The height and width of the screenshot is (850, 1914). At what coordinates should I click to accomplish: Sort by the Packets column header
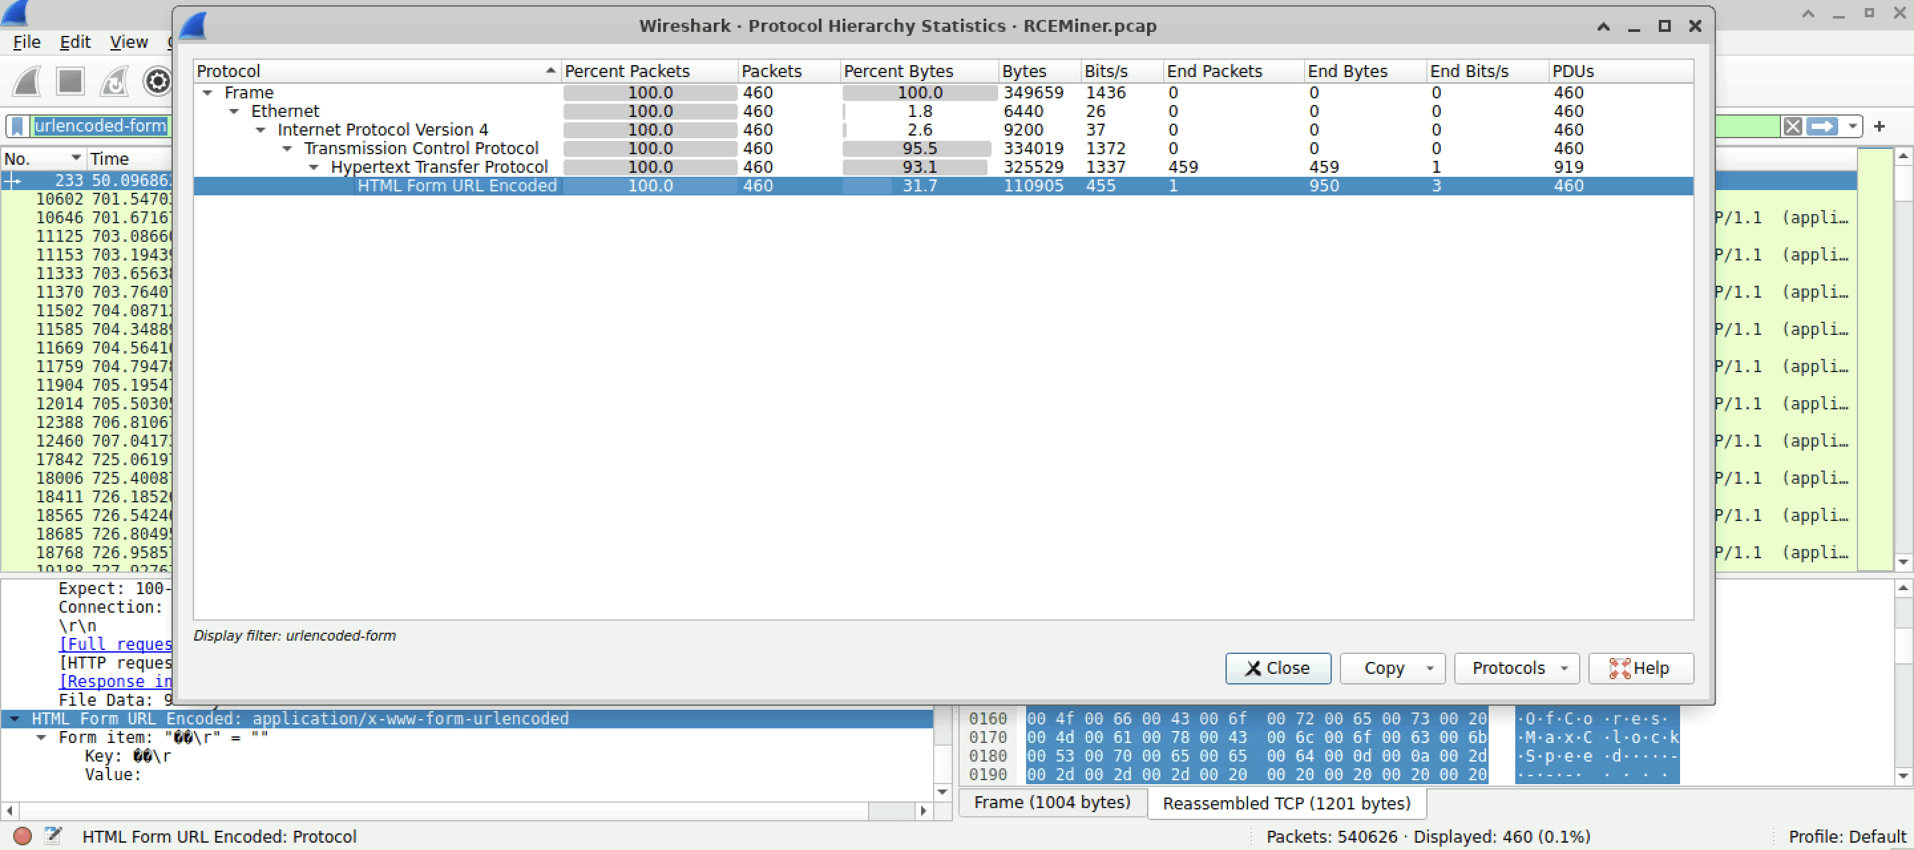pyautogui.click(x=789, y=71)
